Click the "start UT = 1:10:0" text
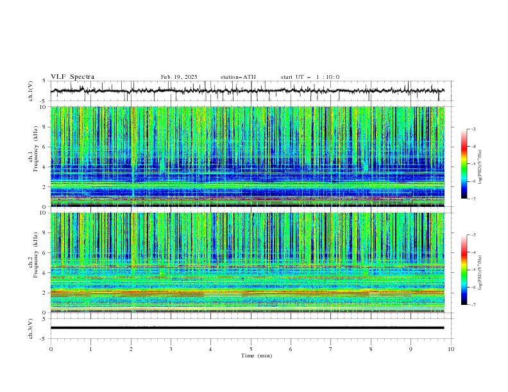The width and height of the screenshot is (508, 392). pos(310,77)
